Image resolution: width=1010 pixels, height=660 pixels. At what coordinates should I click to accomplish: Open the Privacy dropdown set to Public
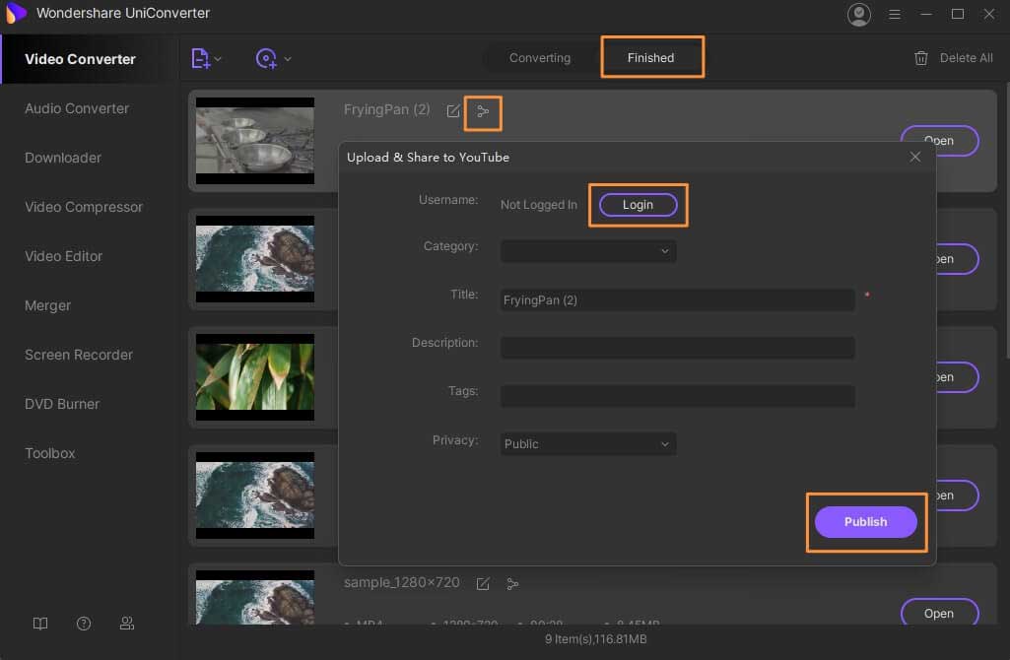588,444
